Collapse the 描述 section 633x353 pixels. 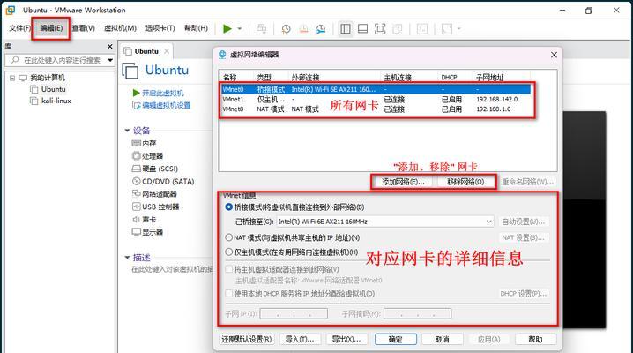tap(127, 258)
